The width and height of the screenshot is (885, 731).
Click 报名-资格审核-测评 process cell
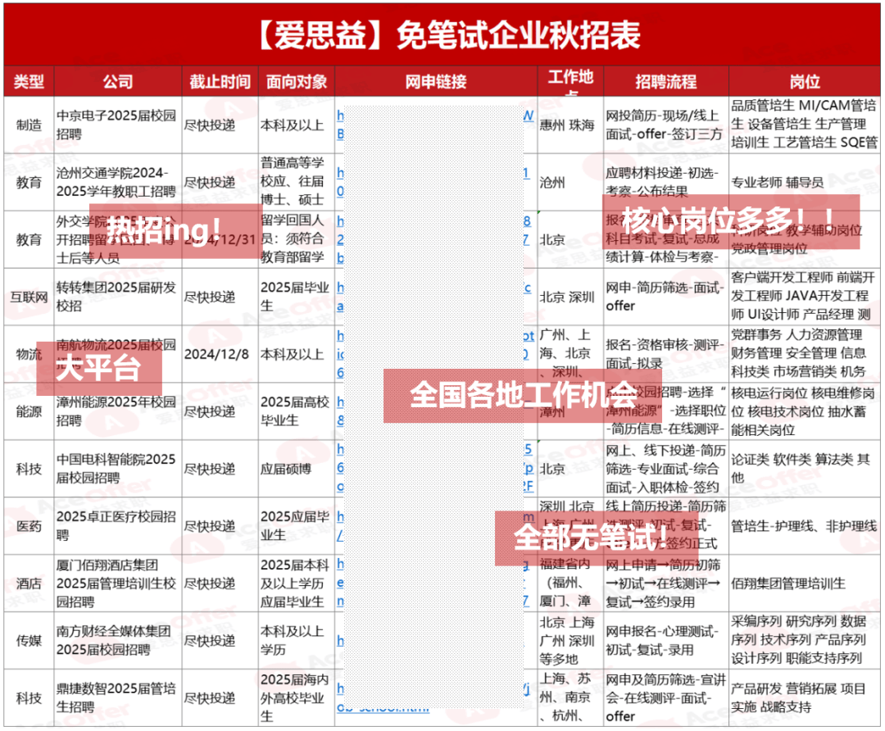tap(666, 354)
